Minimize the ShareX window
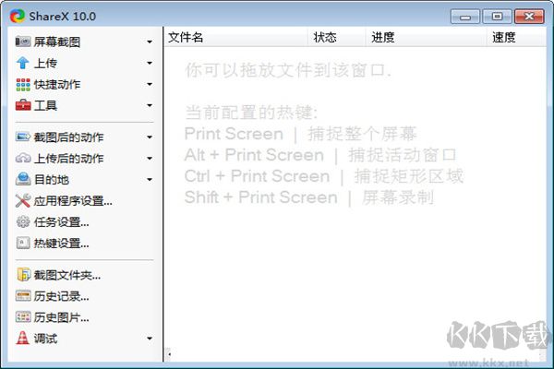This screenshot has height=369, width=554. pos(465,17)
